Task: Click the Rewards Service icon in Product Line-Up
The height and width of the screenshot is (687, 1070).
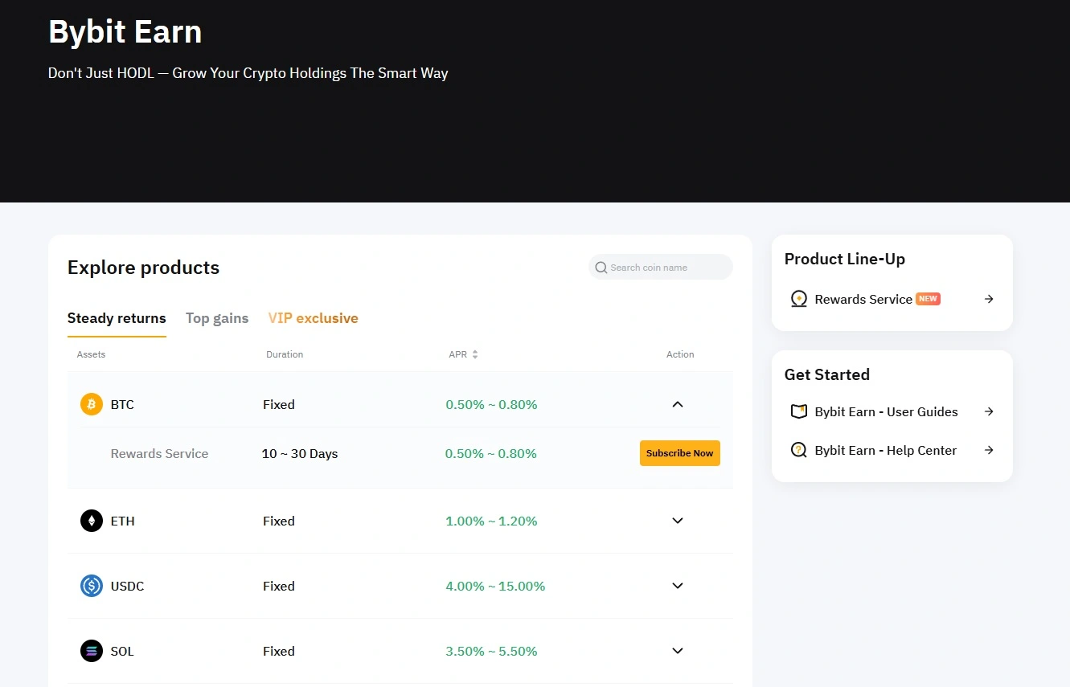Action: click(798, 298)
